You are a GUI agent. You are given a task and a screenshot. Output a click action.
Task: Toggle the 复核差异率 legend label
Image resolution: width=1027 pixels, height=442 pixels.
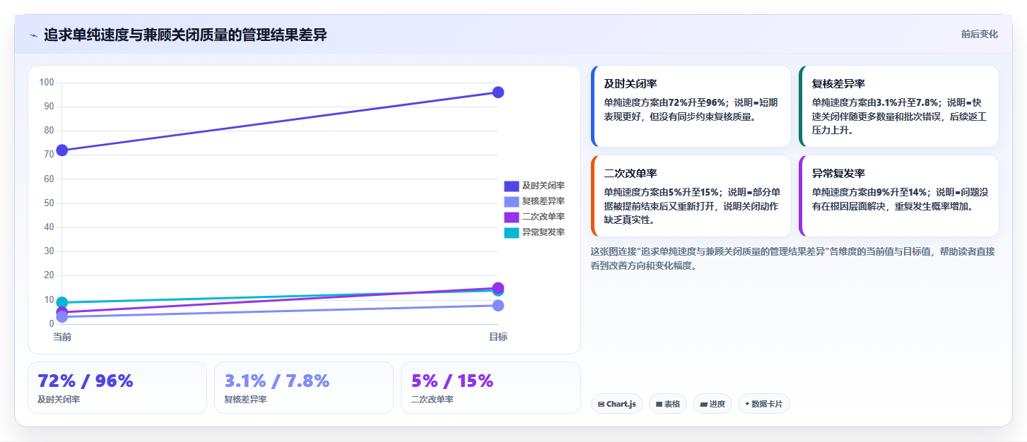tap(544, 201)
